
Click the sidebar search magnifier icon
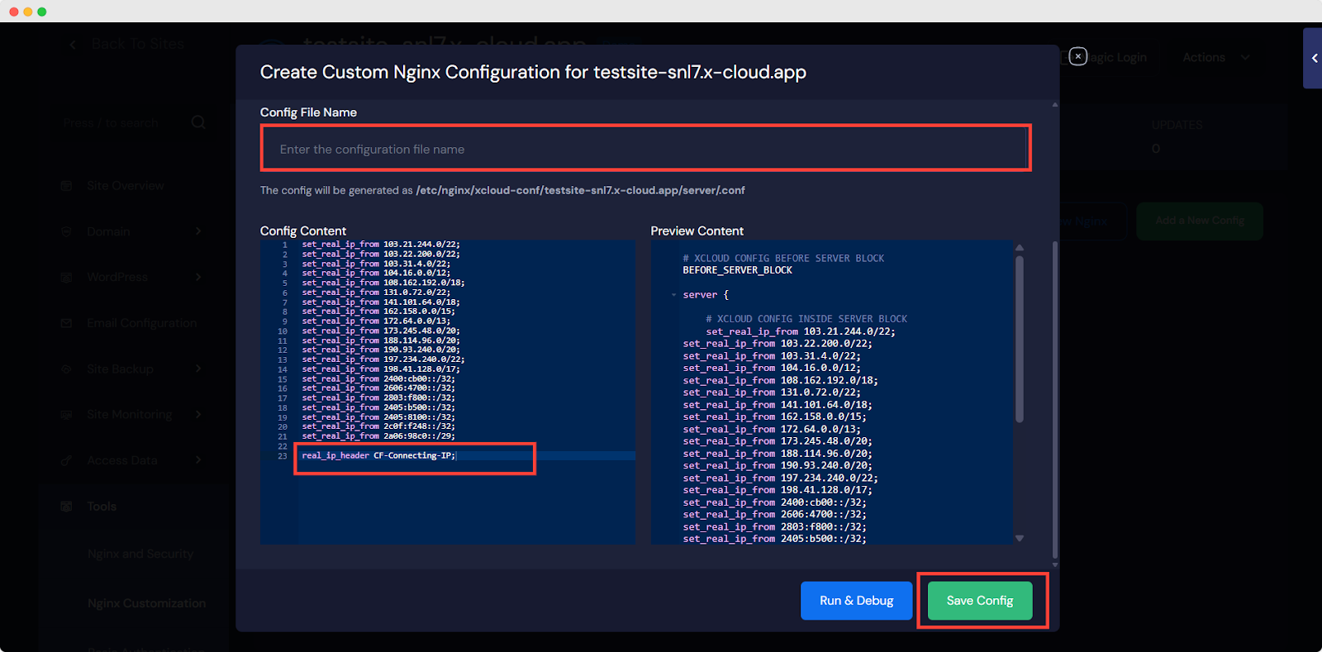pos(198,122)
